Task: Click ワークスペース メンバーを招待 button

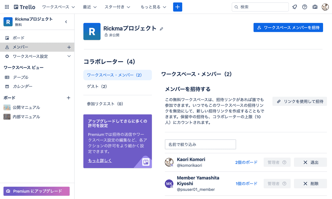Action: [x=288, y=28]
